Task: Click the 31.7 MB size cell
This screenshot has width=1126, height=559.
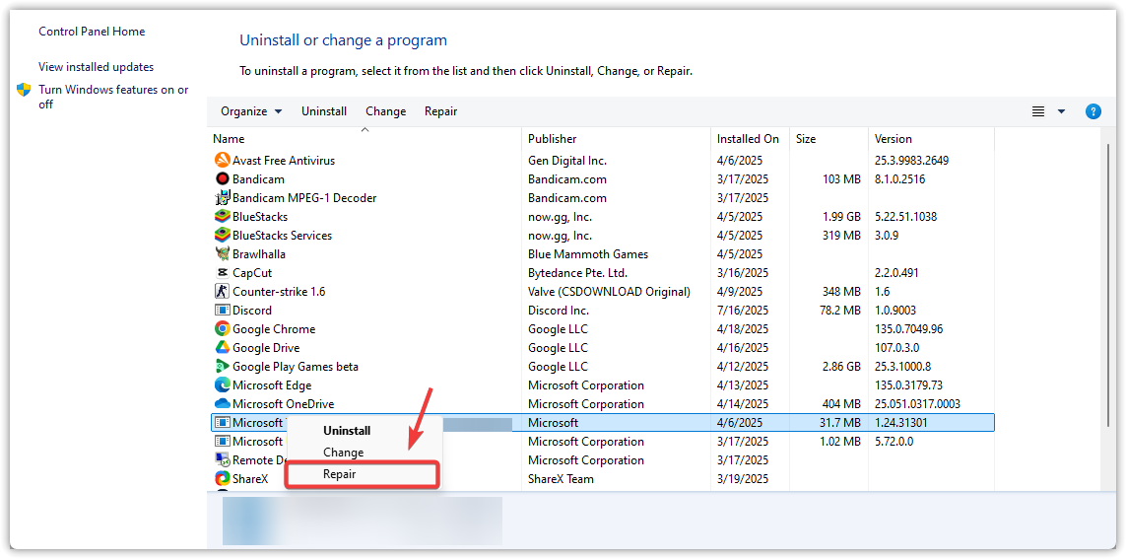Action: [x=840, y=423]
